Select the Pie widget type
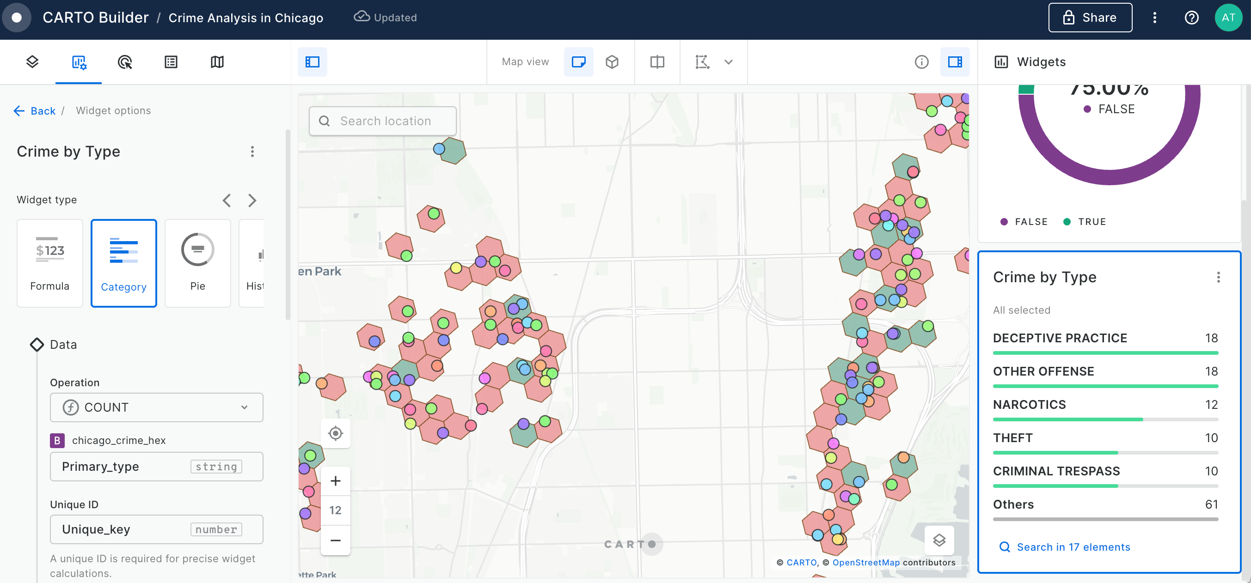 (197, 263)
